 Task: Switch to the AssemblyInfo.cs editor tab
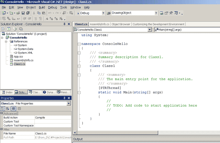pos(99,24)
